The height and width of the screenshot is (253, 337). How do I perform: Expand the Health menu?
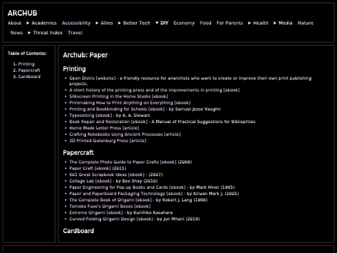(x=258, y=23)
